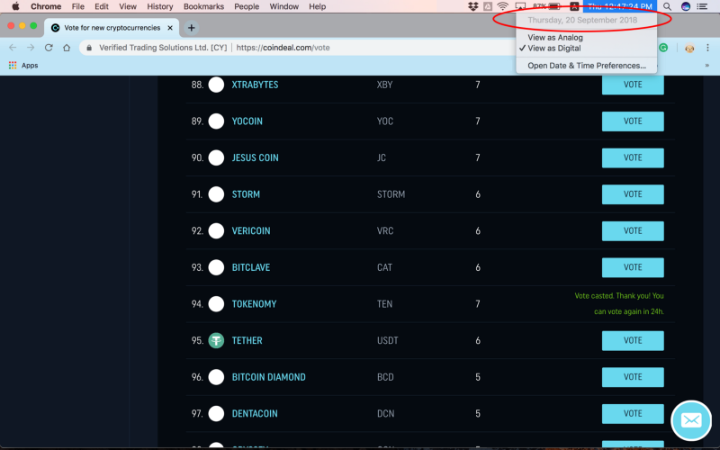The image size is (720, 450).
Task: Vote for BITCLAVE
Action: [633, 267]
